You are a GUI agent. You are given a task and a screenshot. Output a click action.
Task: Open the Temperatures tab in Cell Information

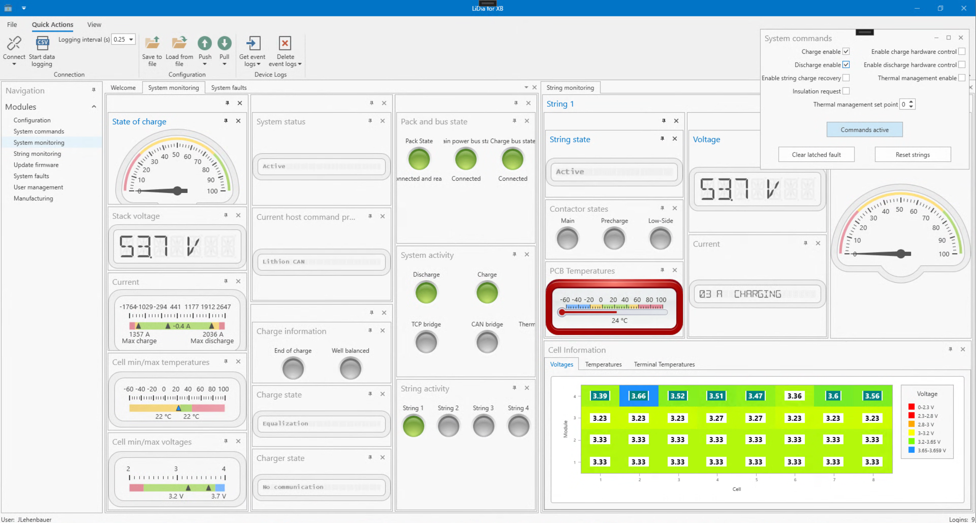click(603, 364)
